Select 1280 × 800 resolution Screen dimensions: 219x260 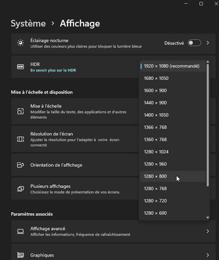click(x=173, y=176)
